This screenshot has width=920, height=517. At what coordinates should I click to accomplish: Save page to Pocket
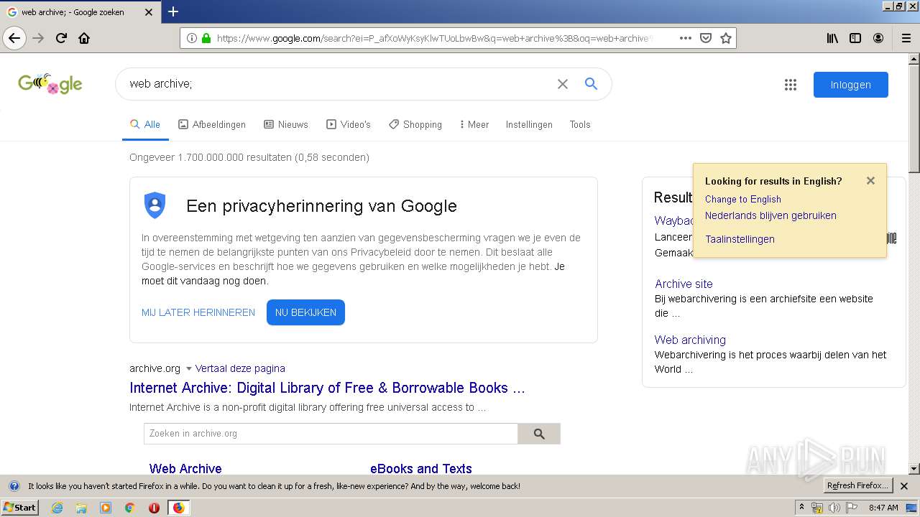(706, 38)
